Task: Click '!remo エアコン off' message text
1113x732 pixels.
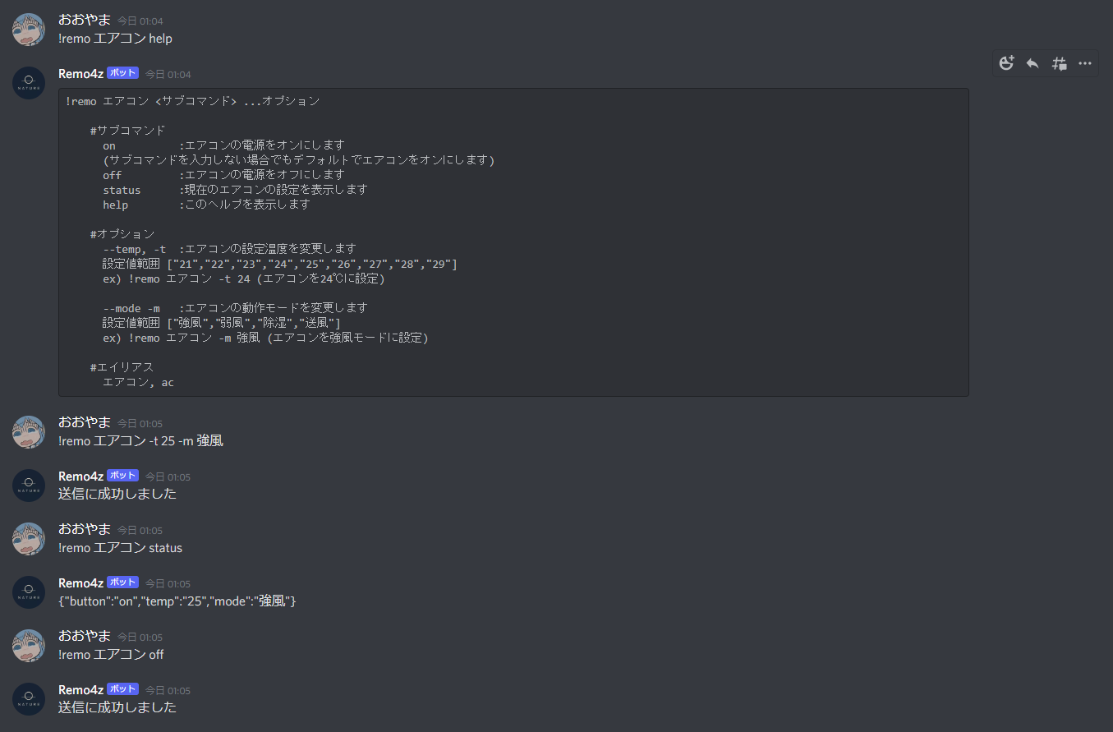Action: pyautogui.click(x=111, y=655)
